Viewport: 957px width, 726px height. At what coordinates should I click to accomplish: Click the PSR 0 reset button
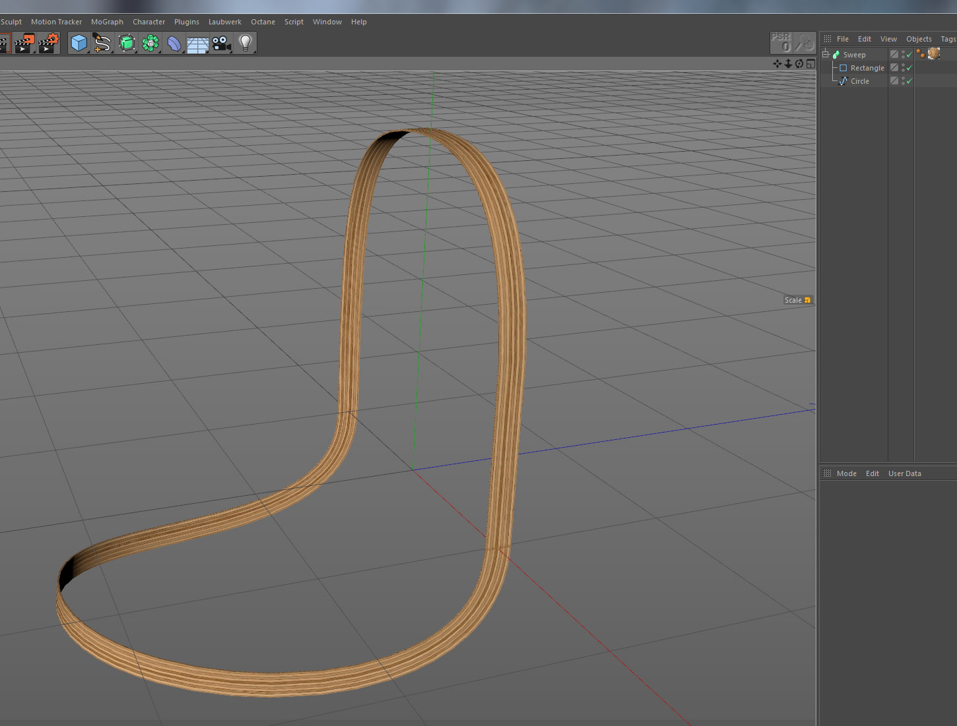coord(781,43)
